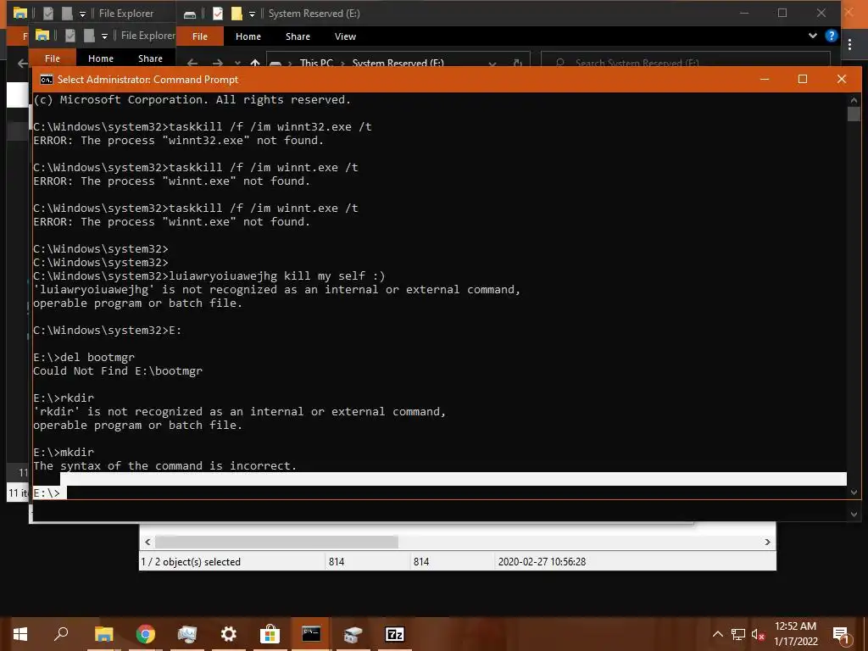Click Search System Reserved (E:) box
This screenshot has width=868, height=651.
[x=685, y=60]
